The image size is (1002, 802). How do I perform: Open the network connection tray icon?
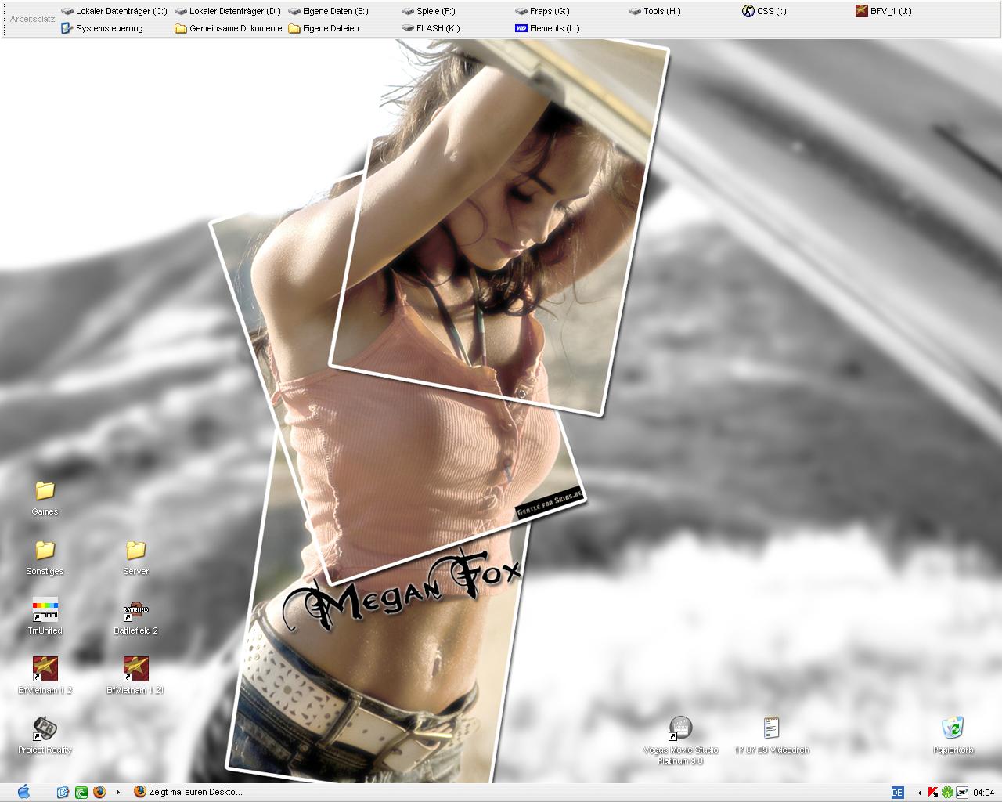[x=961, y=792]
